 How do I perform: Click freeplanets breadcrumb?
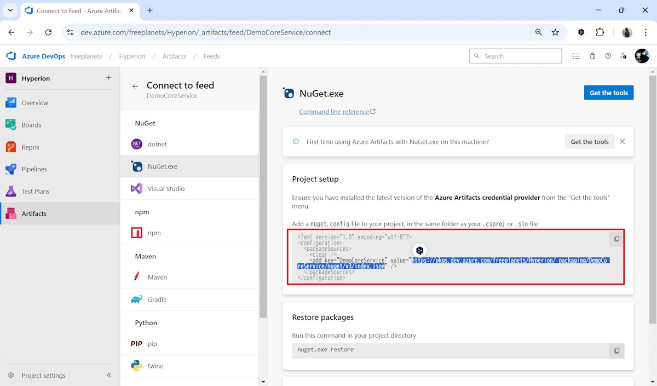pyautogui.click(x=86, y=56)
